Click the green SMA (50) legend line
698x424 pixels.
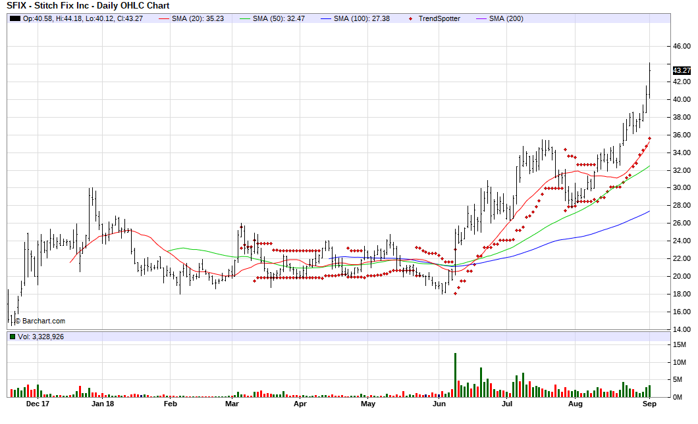[x=245, y=18]
